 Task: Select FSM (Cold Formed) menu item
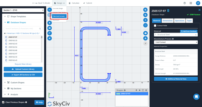click(59, 16)
